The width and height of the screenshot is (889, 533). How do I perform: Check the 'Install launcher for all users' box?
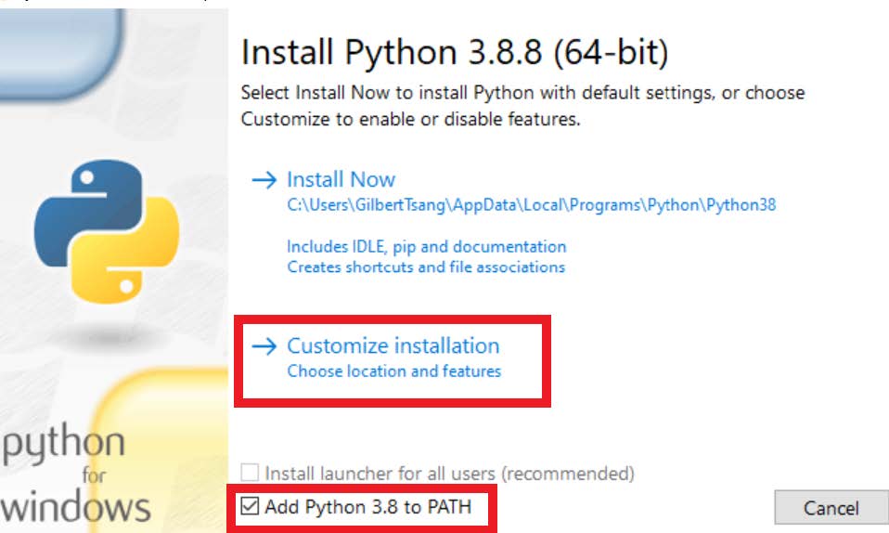250,473
